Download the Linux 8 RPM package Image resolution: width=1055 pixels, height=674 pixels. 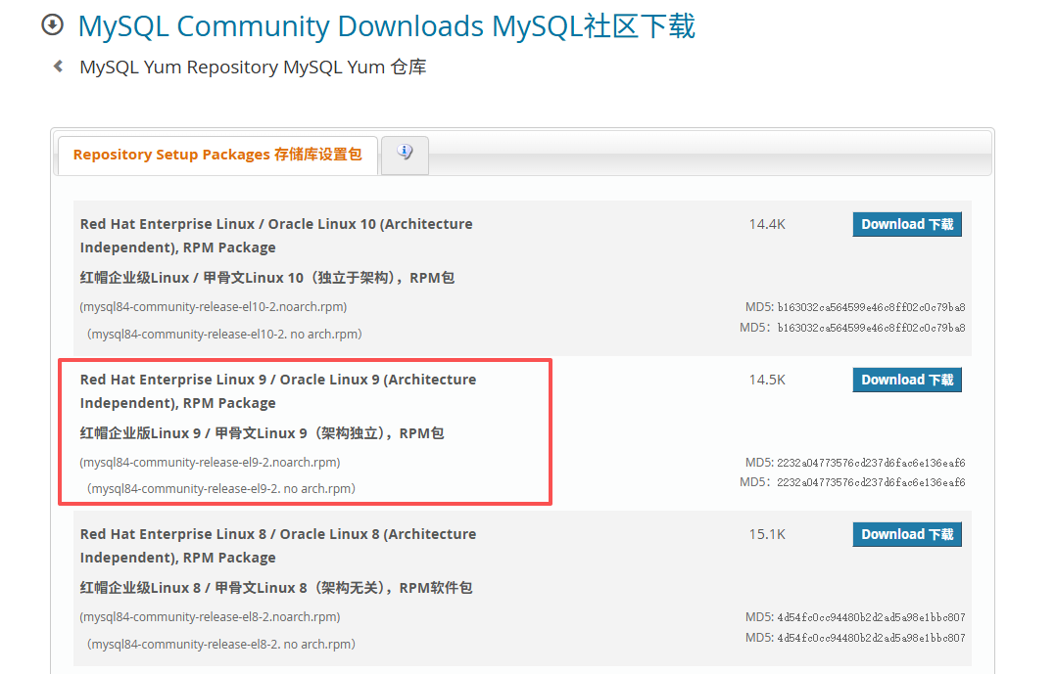pyautogui.click(x=907, y=534)
